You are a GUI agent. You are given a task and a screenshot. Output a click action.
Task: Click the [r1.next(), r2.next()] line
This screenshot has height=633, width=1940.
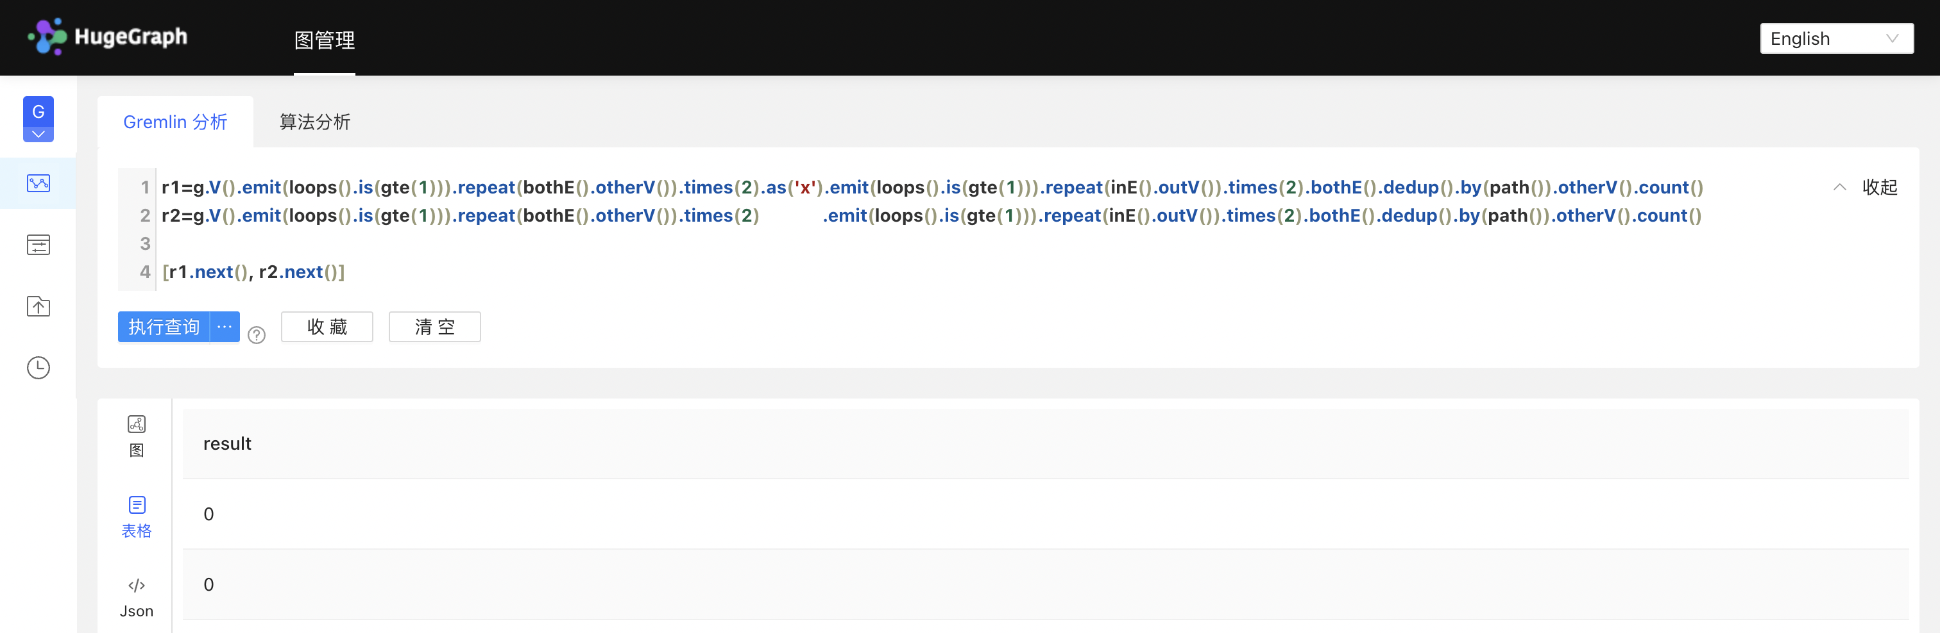[254, 272]
